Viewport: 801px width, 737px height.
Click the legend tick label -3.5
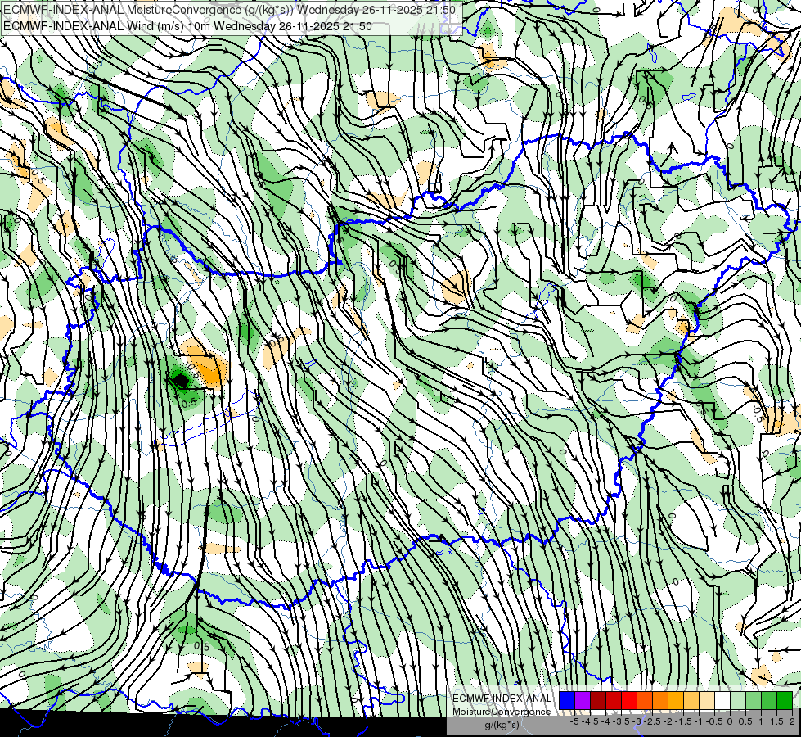click(621, 721)
